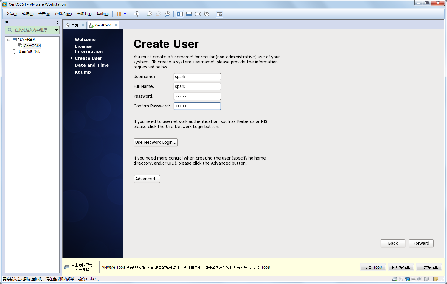Click the Full Name input field
The image size is (447, 284).
(197, 86)
